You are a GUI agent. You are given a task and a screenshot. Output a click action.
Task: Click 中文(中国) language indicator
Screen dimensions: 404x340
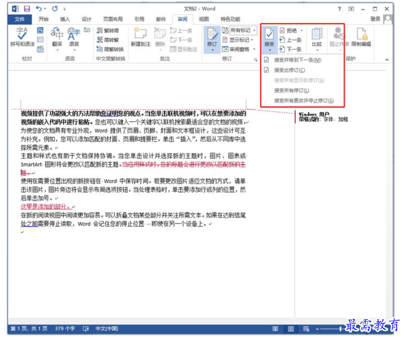(x=107, y=328)
